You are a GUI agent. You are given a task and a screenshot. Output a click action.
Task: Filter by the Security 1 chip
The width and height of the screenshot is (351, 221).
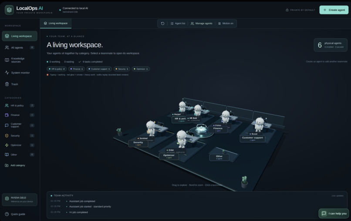(x=122, y=69)
